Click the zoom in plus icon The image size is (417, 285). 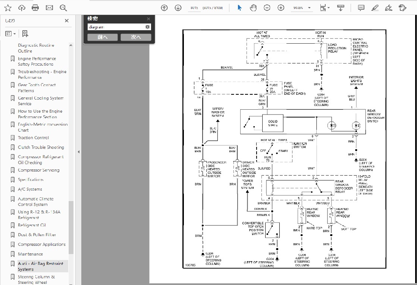coord(281,8)
